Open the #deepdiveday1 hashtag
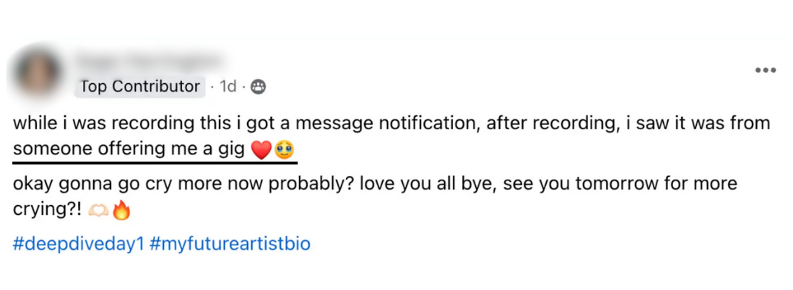 click(x=79, y=244)
